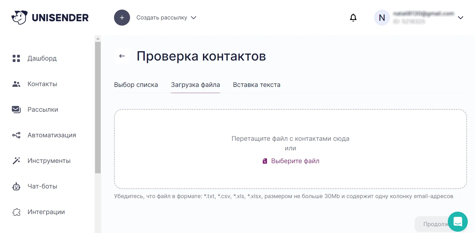Click the Contacts people icon

point(16,84)
